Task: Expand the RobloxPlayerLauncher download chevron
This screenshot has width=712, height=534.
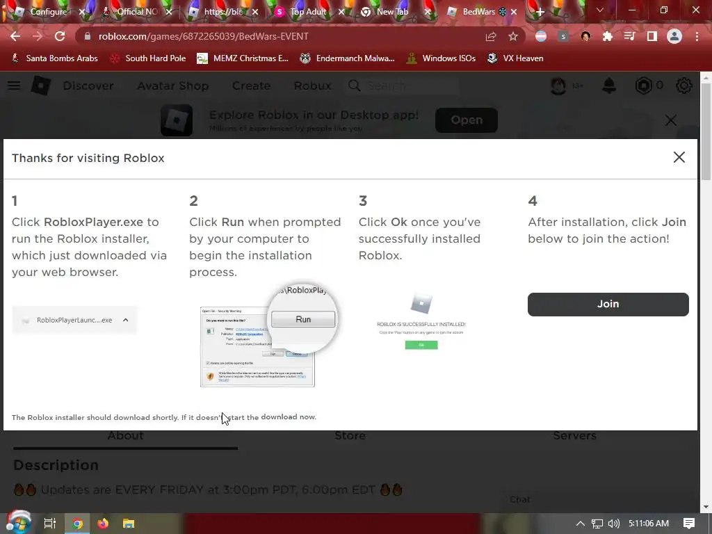Action: point(125,320)
